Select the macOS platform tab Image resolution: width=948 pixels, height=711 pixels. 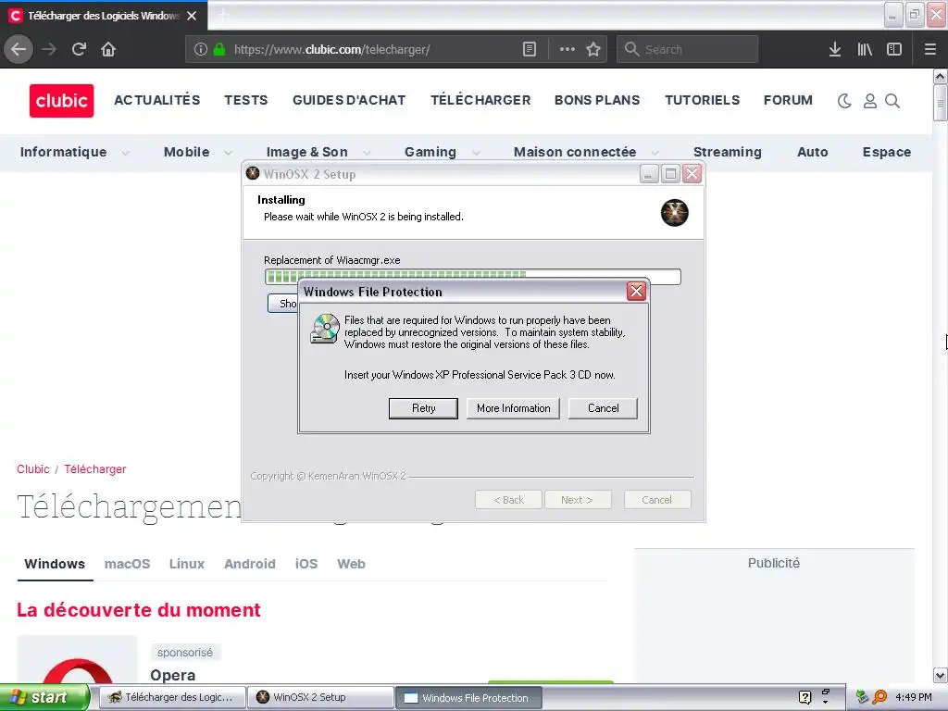pos(127,564)
